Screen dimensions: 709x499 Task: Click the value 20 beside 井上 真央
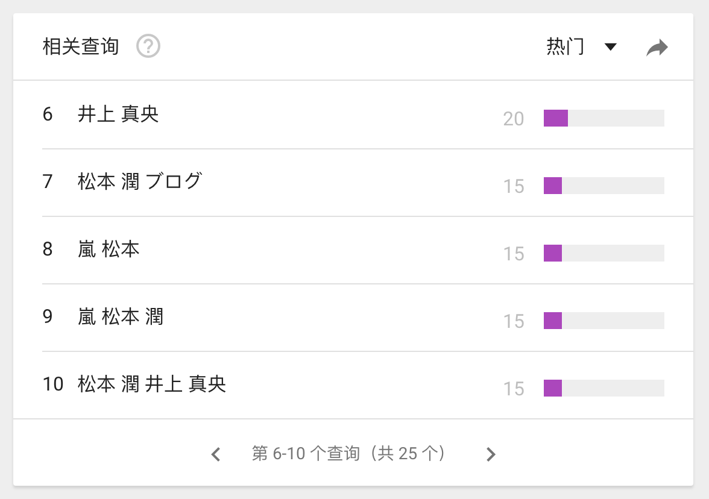coord(513,119)
